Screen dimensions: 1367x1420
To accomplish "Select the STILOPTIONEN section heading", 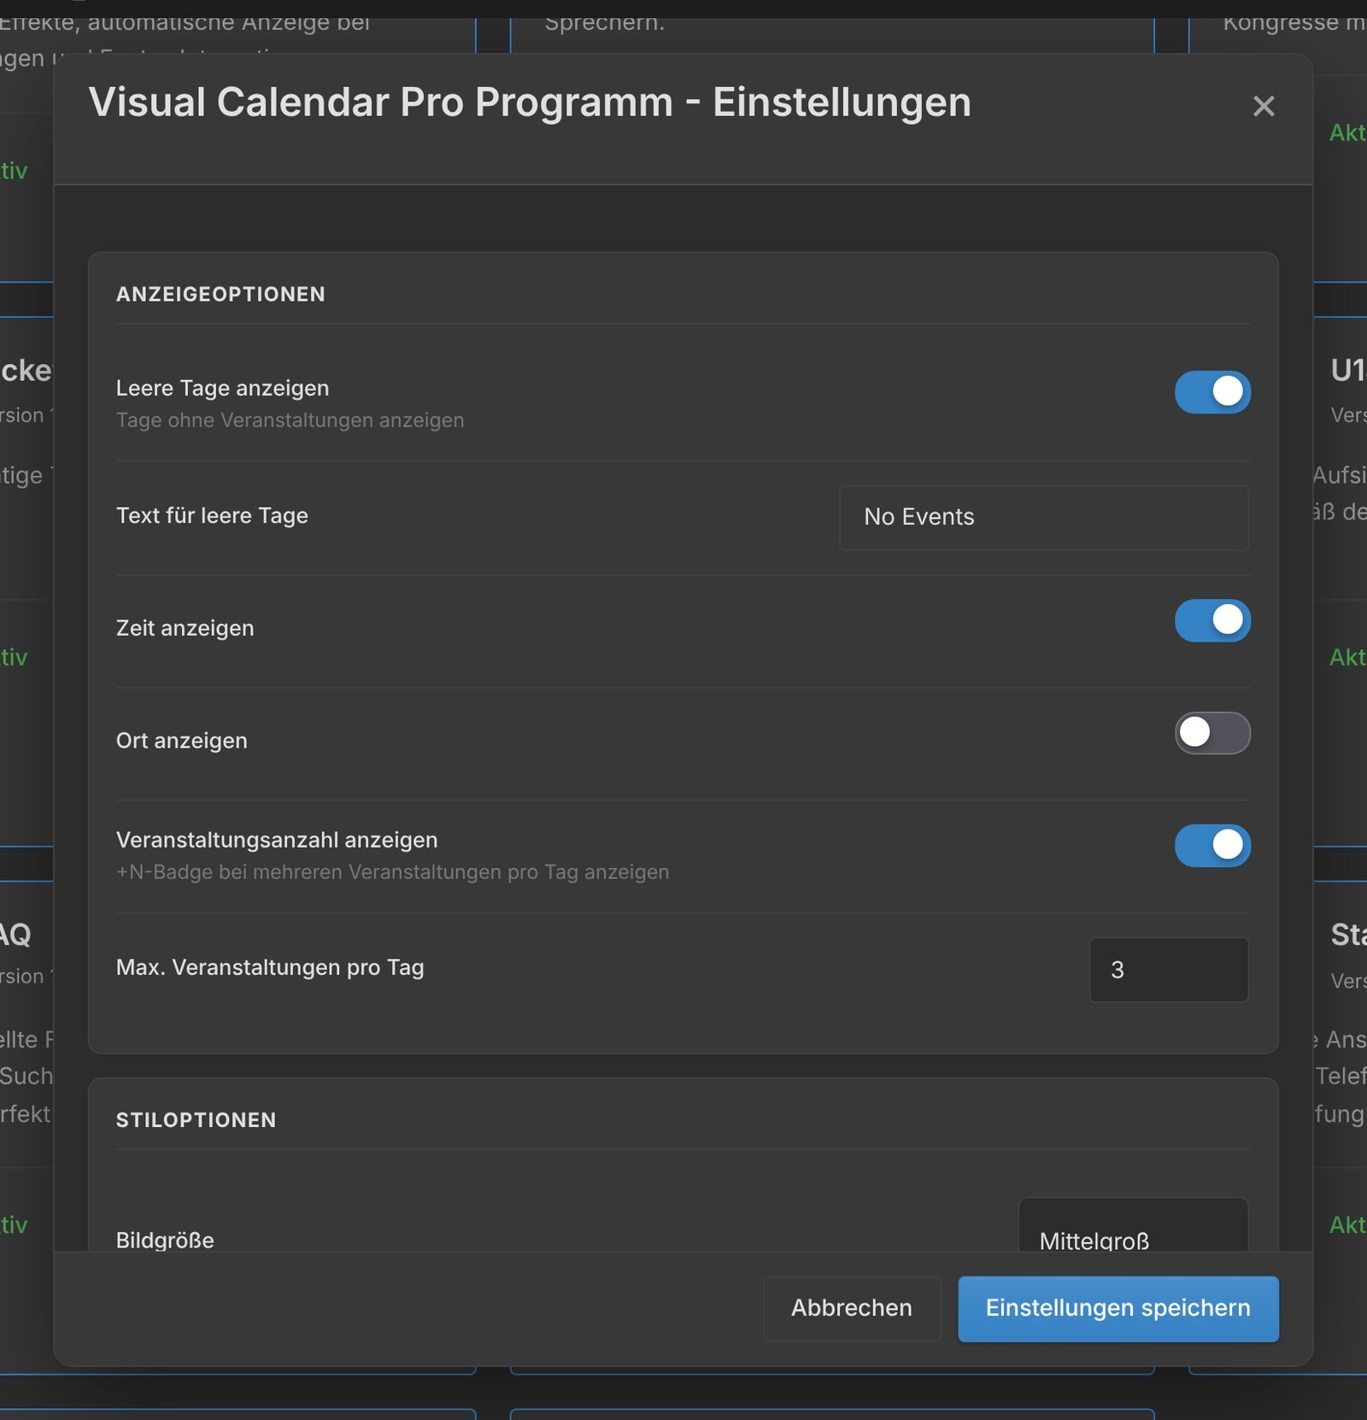I will point(196,1120).
